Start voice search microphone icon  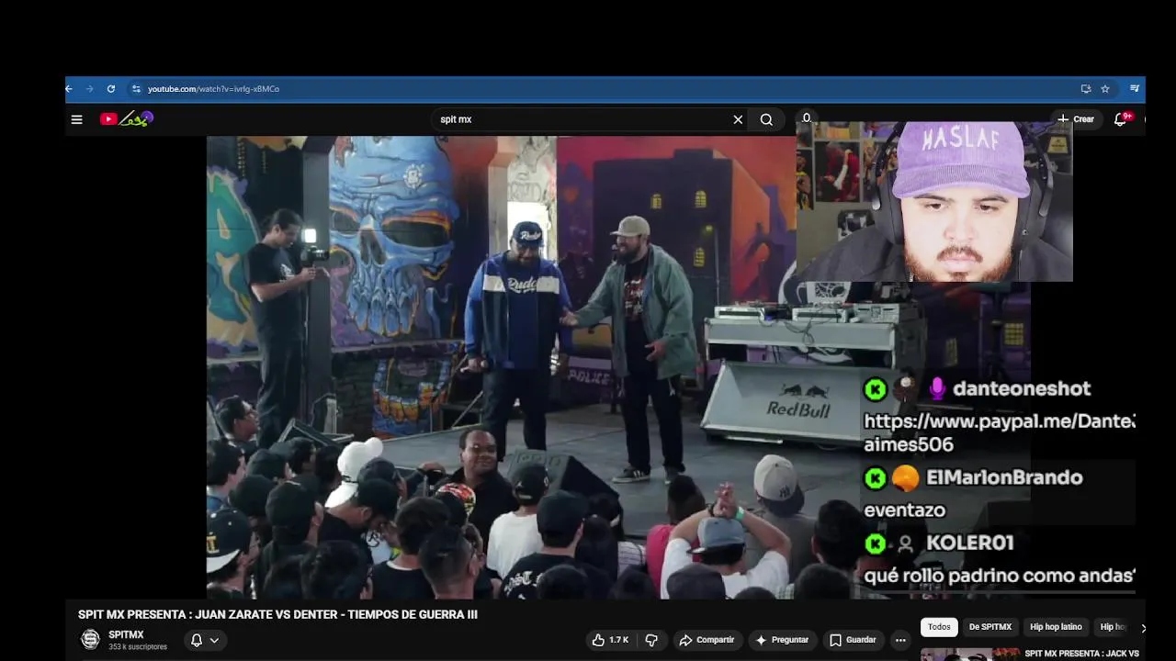click(807, 118)
